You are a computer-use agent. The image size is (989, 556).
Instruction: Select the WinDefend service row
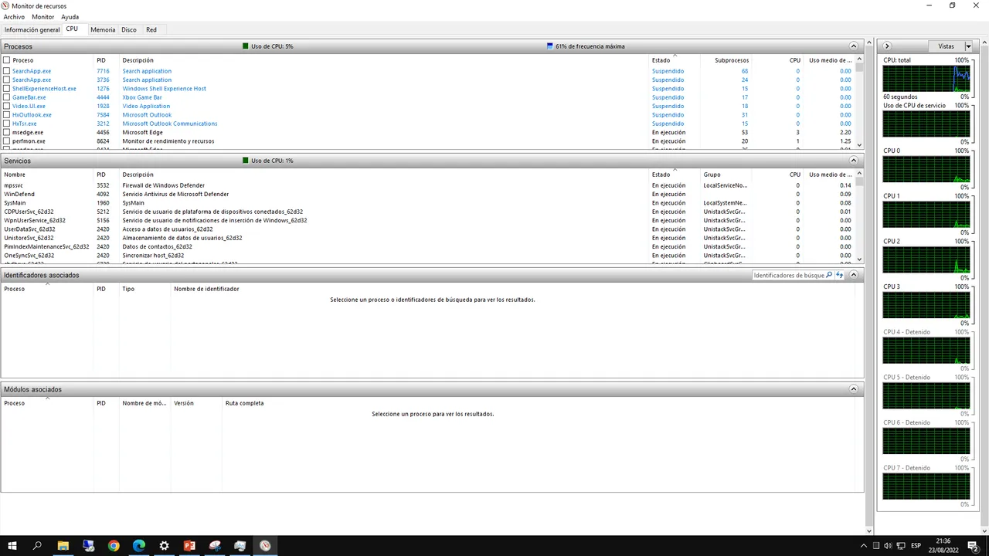[427, 195]
